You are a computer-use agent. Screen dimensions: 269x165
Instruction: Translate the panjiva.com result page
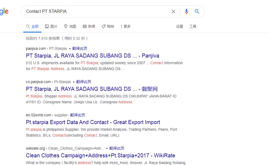point(80,48)
